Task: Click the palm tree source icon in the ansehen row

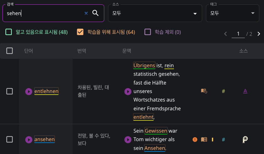Action: click(245, 139)
